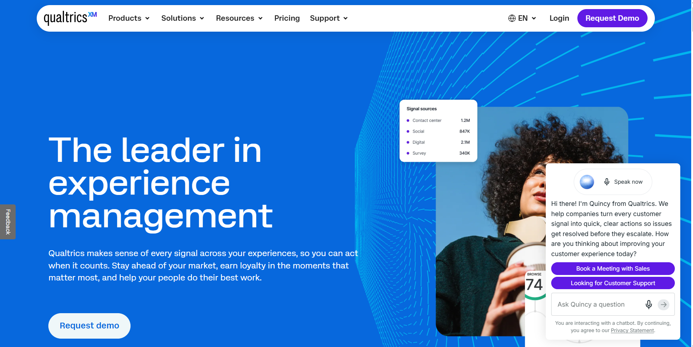693x347 pixels.
Task: Click the send arrow in Quincy chat
Action: point(664,304)
